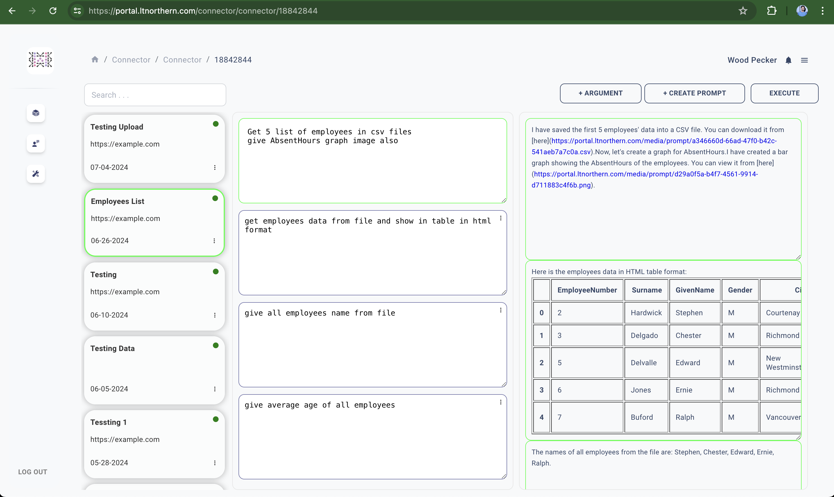Click into the Search field
834x497 pixels.
pyautogui.click(x=155, y=95)
